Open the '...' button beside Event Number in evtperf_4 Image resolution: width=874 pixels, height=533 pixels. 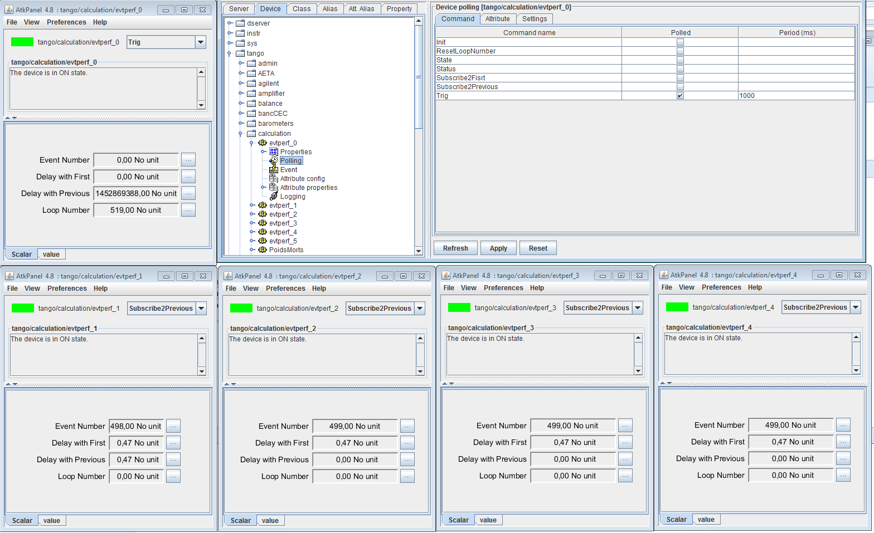click(843, 425)
